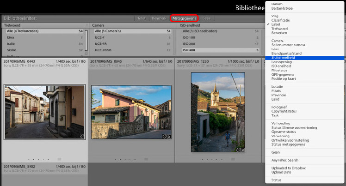Select 'Alle (4 Trefwoorden)' row
This screenshot has height=186, width=346.
coord(44,31)
